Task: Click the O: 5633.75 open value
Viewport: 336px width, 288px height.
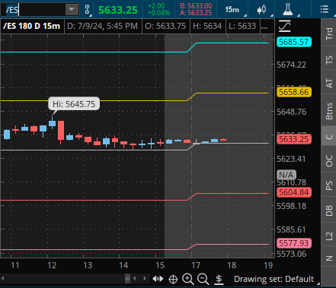Action: (x=165, y=26)
